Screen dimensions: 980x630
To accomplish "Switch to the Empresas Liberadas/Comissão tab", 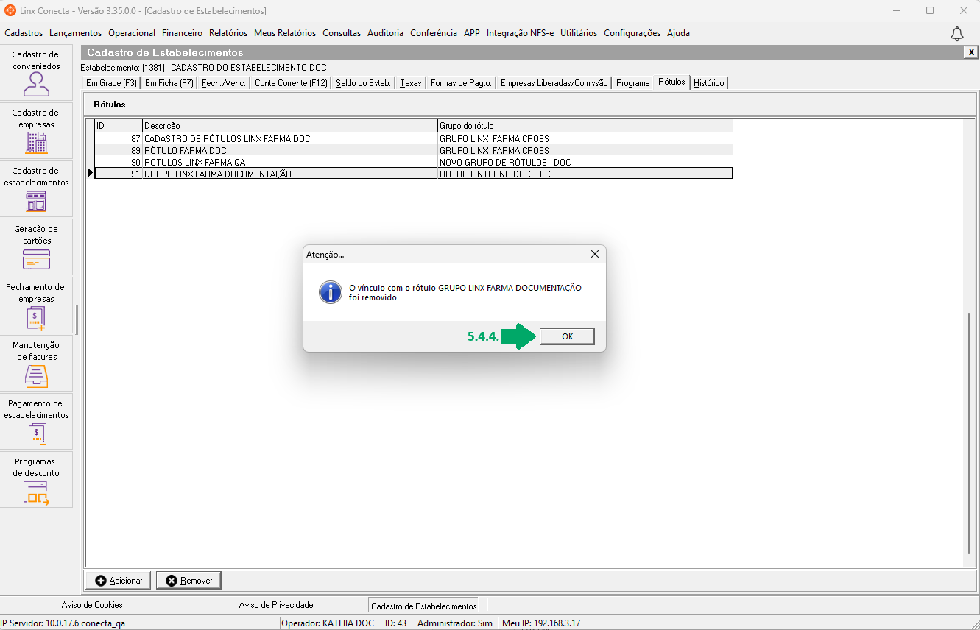I will [554, 83].
